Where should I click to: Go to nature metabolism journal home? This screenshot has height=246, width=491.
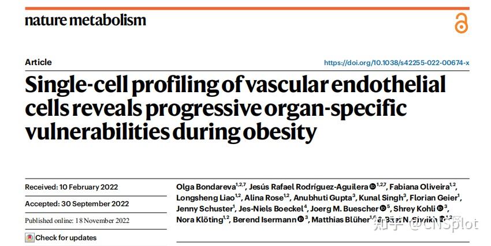click(85, 21)
